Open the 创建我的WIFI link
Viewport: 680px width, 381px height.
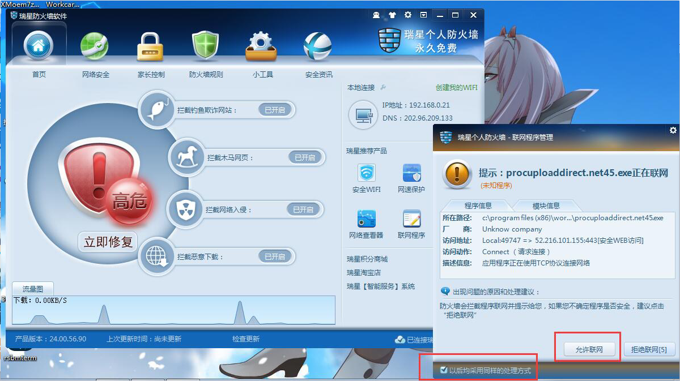457,88
